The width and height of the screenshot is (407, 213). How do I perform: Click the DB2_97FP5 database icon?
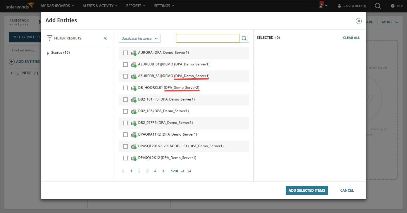click(x=134, y=123)
